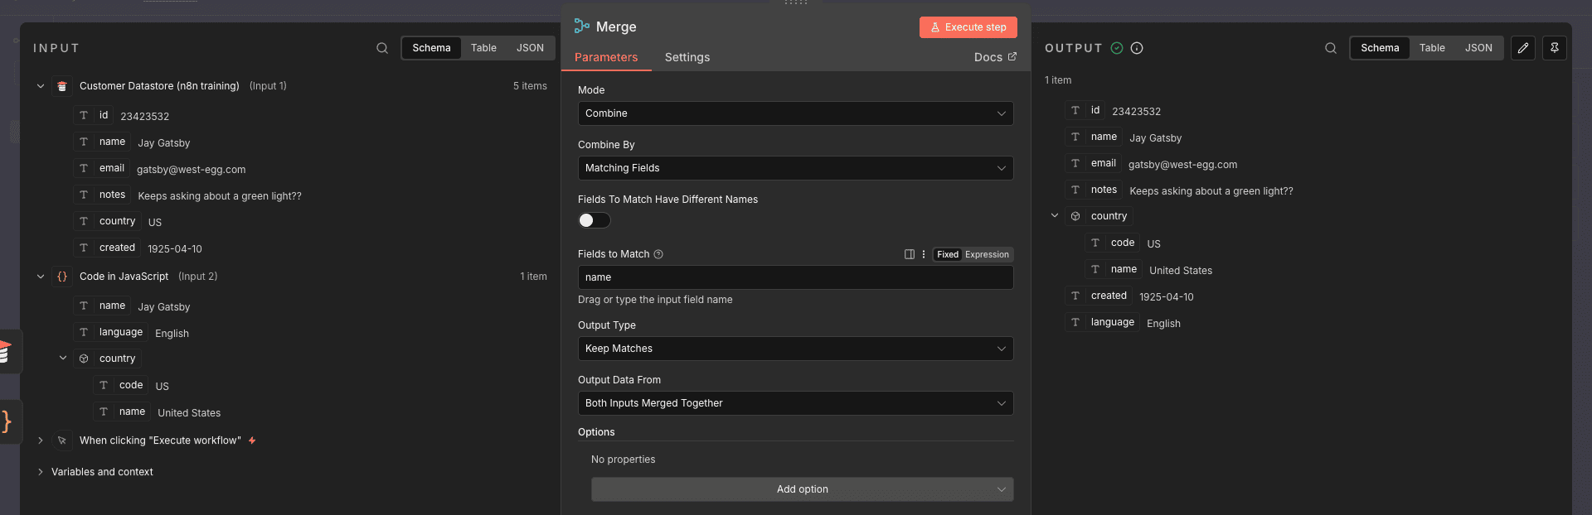The image size is (1592, 515).
Task: Expand When clicking Execute workflow section
Action: pos(41,440)
